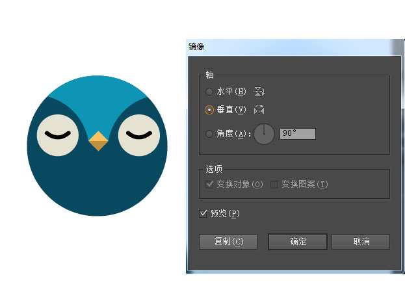Screen dimensions: 405x299
Task: Click the 取消 cancel button
Action: 361,242
